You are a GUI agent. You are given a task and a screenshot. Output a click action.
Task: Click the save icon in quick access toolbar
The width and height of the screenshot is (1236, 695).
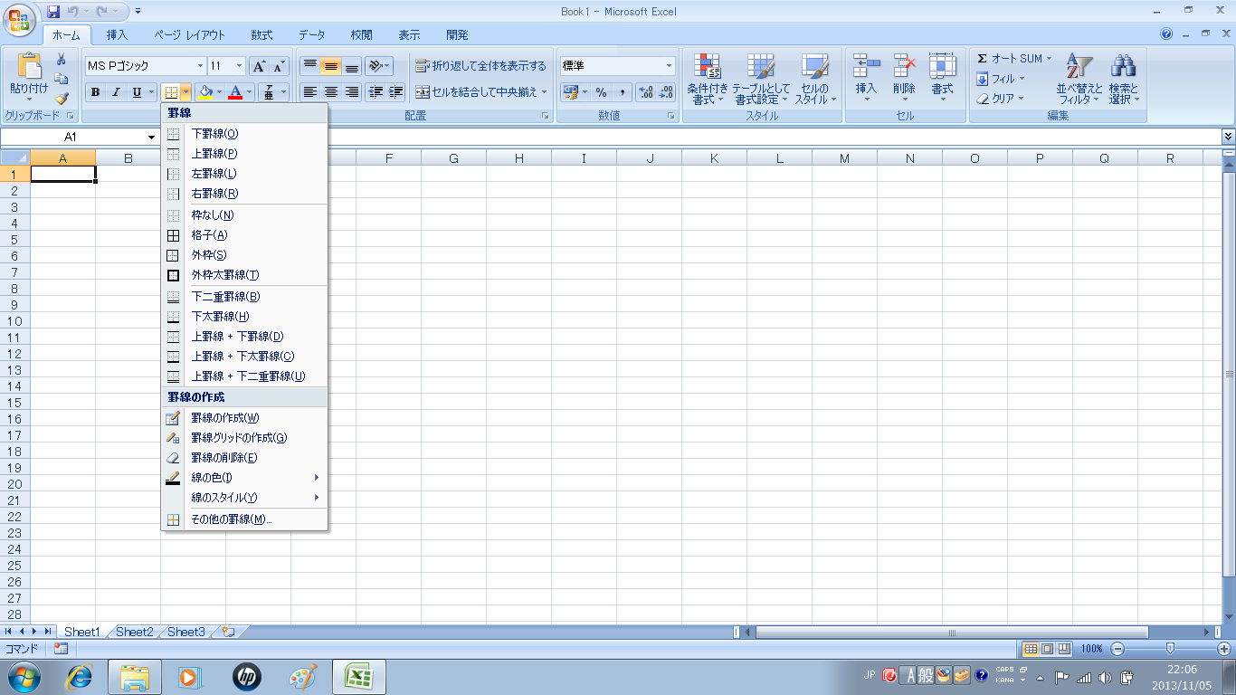point(53,12)
